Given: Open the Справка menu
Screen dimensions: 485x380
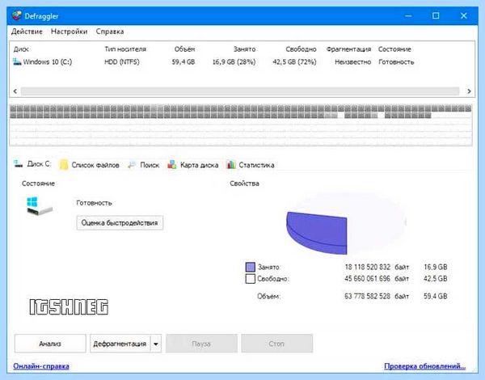Looking at the screenshot, I should 110,32.
